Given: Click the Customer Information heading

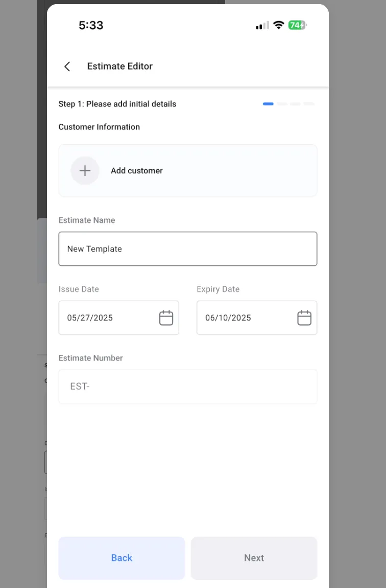Looking at the screenshot, I should pyautogui.click(x=99, y=127).
